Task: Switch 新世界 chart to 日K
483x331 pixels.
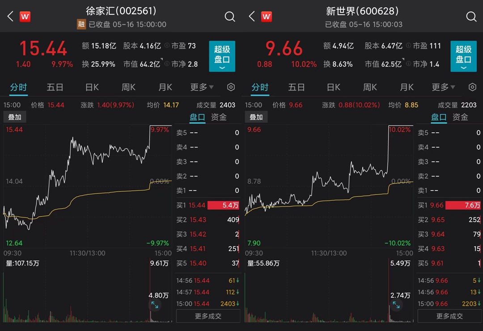Action: coord(333,88)
